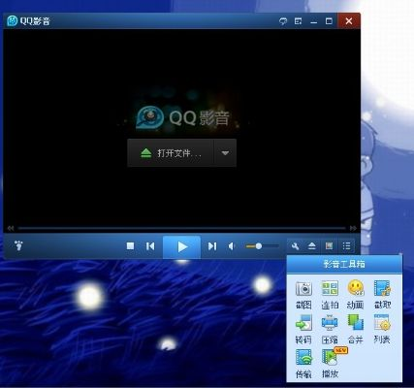Minimize the QQ影音 window
The height and width of the screenshot is (388, 414).
(313, 21)
